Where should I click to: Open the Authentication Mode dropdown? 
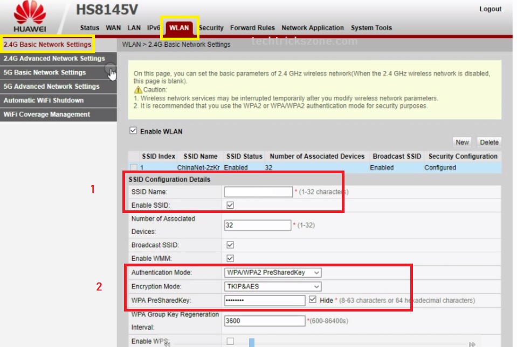click(273, 273)
